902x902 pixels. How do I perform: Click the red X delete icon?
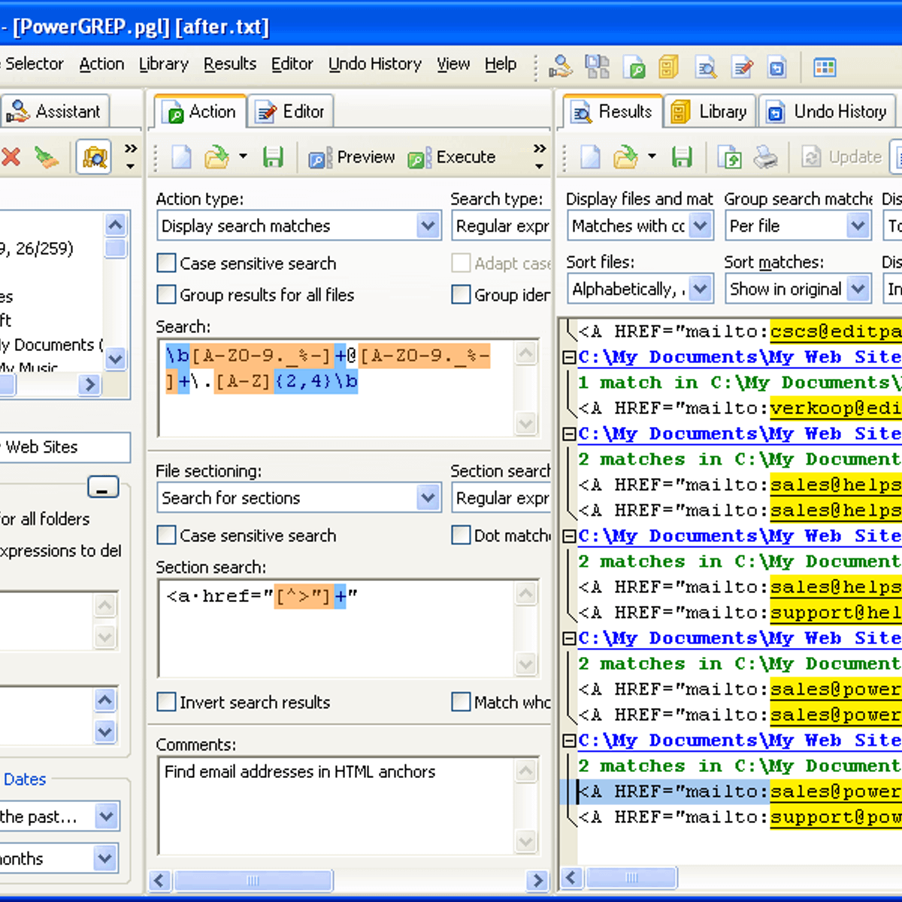(x=11, y=157)
